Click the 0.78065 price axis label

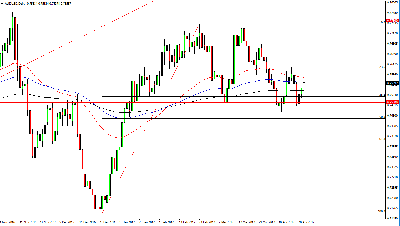tap(392, 2)
